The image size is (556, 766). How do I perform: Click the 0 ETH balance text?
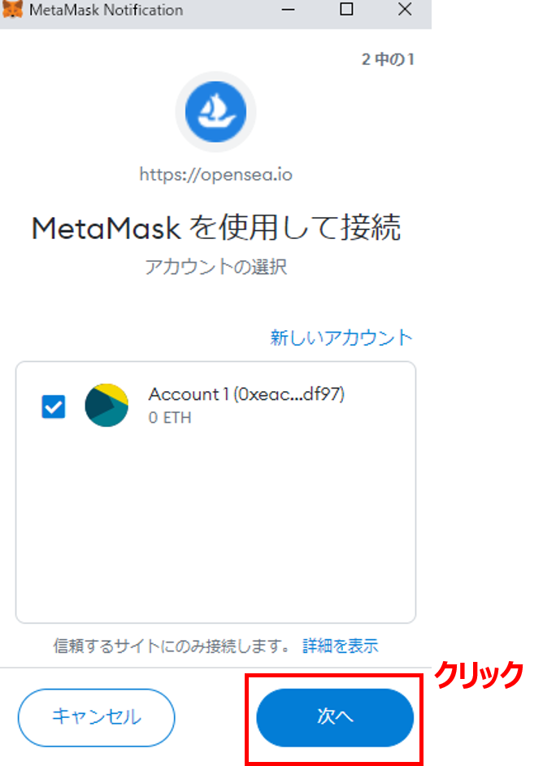pyautogui.click(x=170, y=418)
